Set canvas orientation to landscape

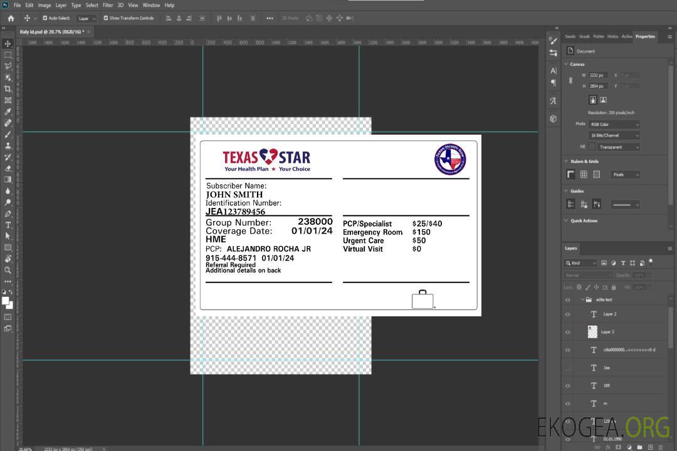pyautogui.click(x=603, y=100)
